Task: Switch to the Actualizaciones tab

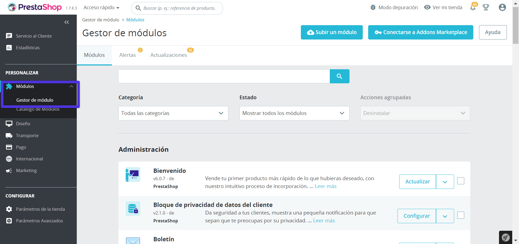Action: click(169, 55)
